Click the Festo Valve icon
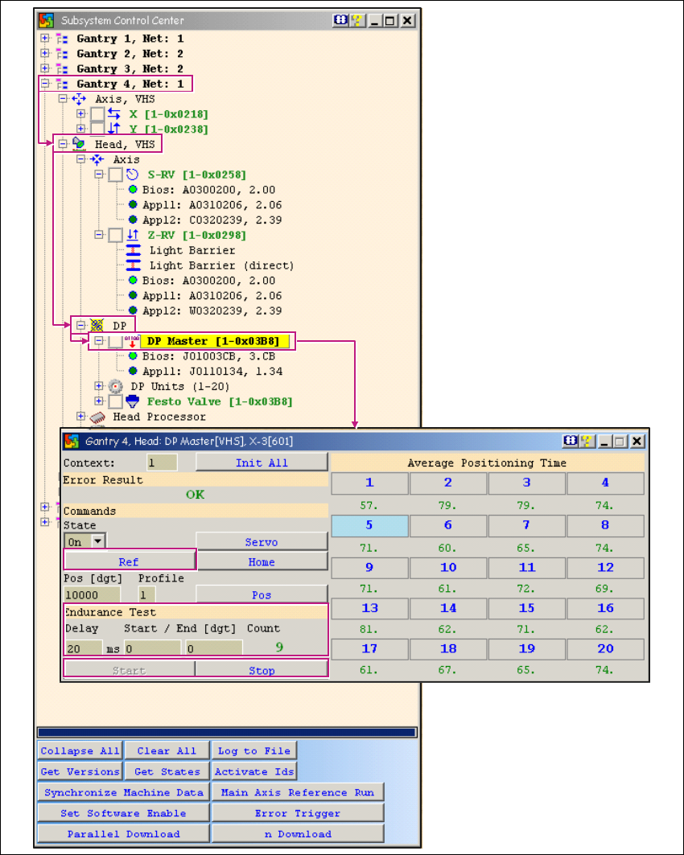684x855 pixels. click(133, 401)
